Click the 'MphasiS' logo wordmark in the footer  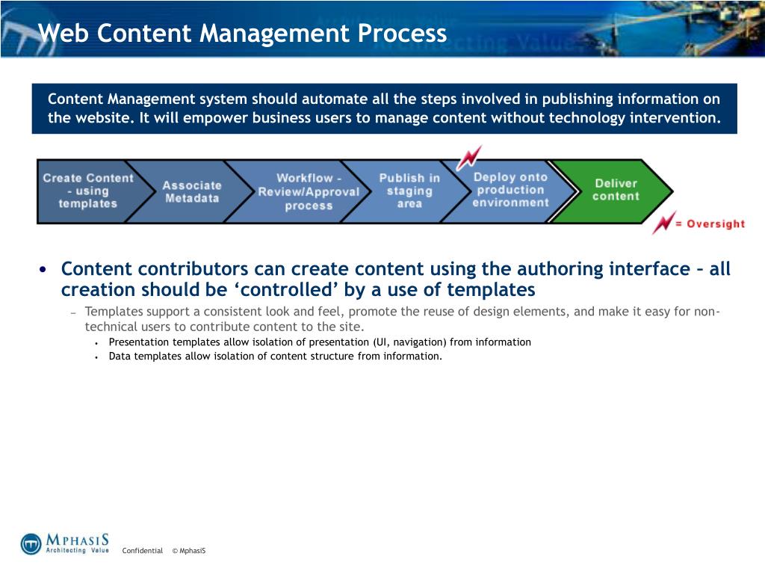pyautogui.click(x=77, y=540)
